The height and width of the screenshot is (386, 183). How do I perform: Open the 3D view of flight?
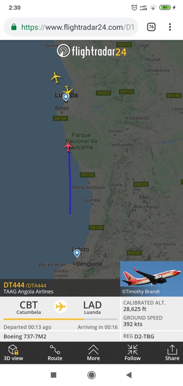click(13, 353)
